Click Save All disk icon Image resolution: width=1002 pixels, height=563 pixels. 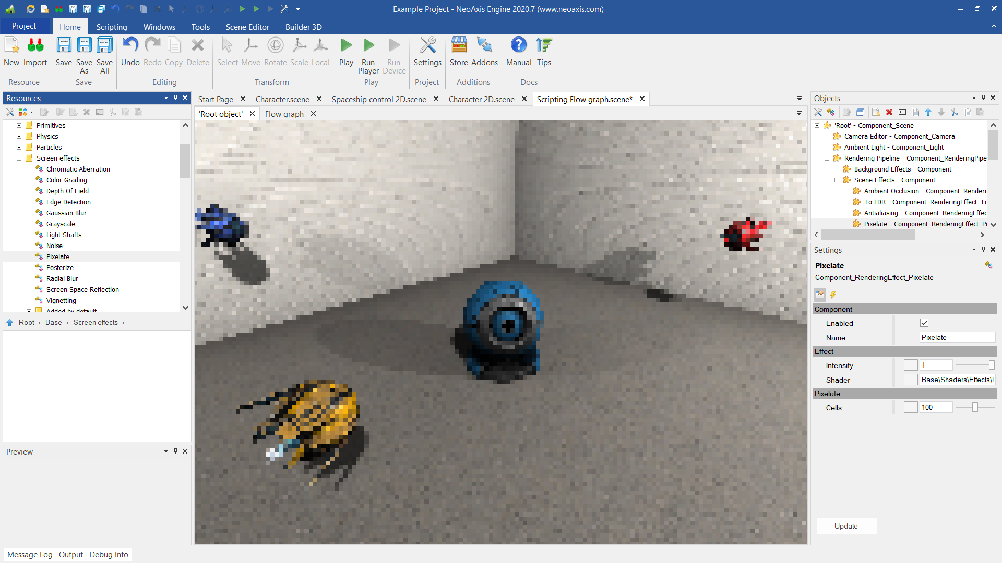coord(104,46)
